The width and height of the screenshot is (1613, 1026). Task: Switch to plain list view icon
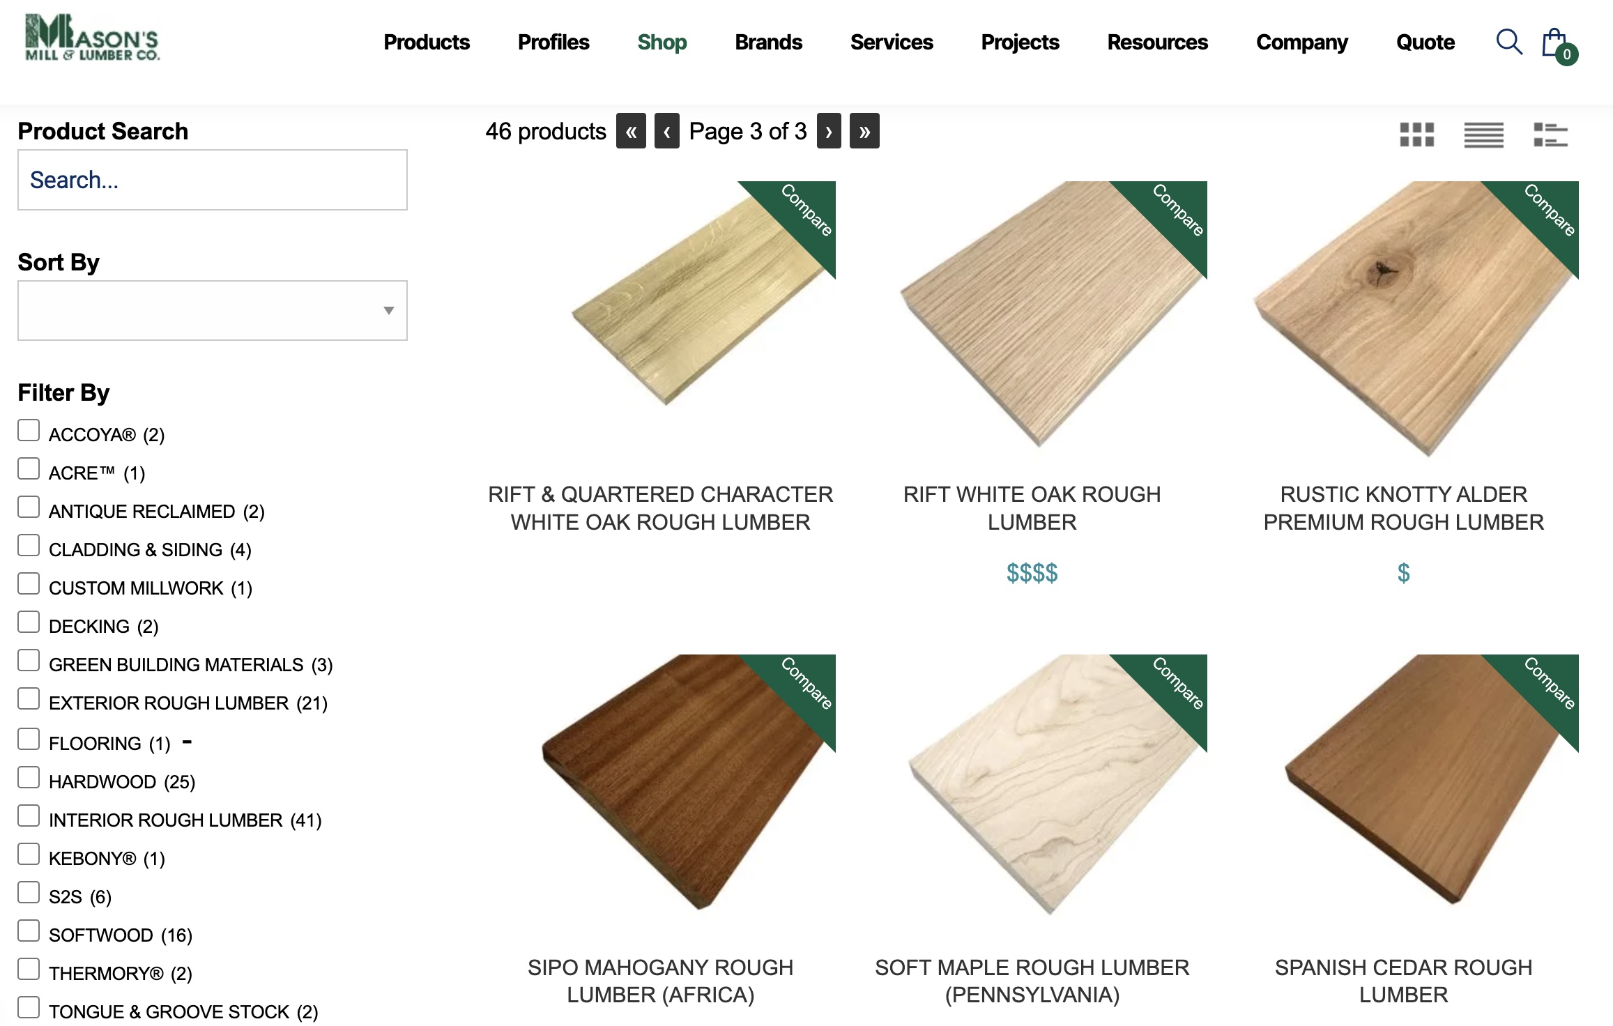pyautogui.click(x=1483, y=134)
